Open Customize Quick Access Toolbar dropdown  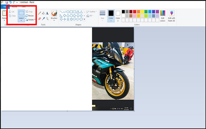(x=17, y=2)
